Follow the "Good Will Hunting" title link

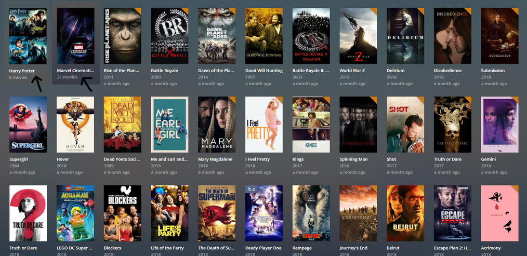point(264,71)
